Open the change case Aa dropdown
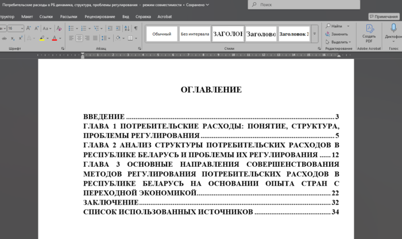This screenshot has width=402, height=239. 47,28
